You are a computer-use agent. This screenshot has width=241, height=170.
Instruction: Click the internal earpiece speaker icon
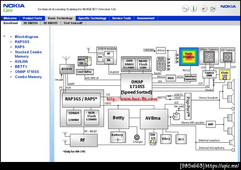tap(232, 142)
